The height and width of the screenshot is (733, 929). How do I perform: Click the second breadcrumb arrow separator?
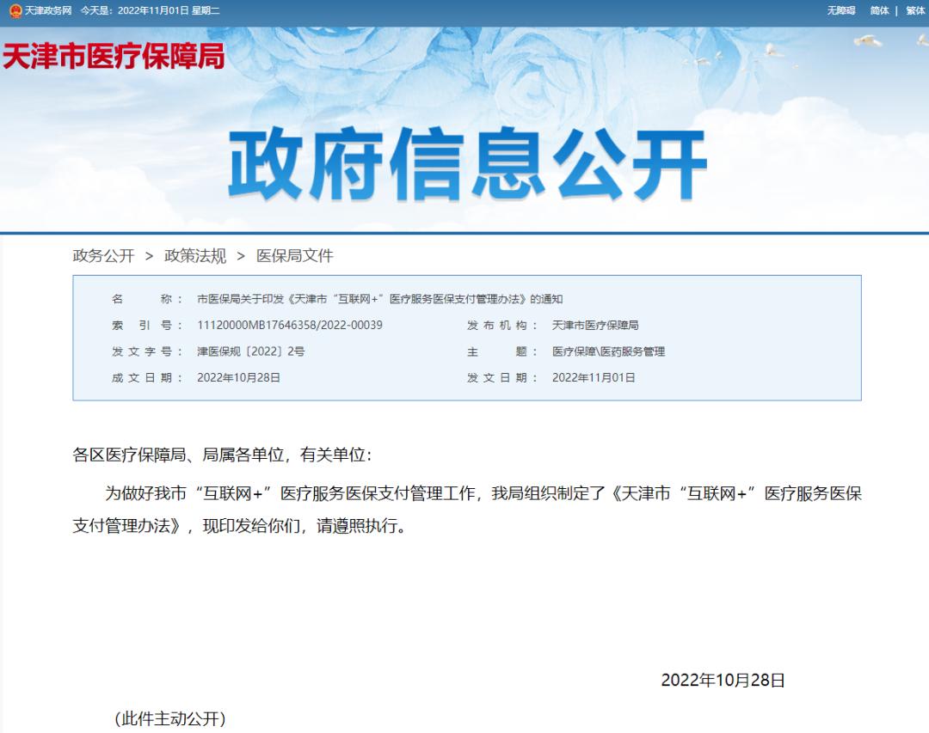point(241,256)
